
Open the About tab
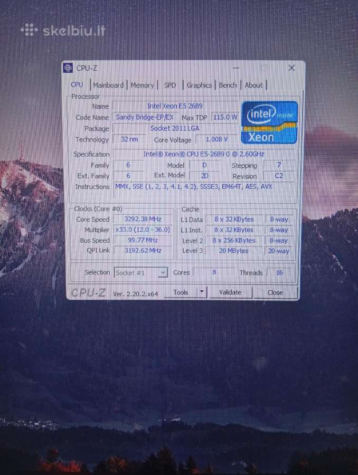click(x=253, y=85)
